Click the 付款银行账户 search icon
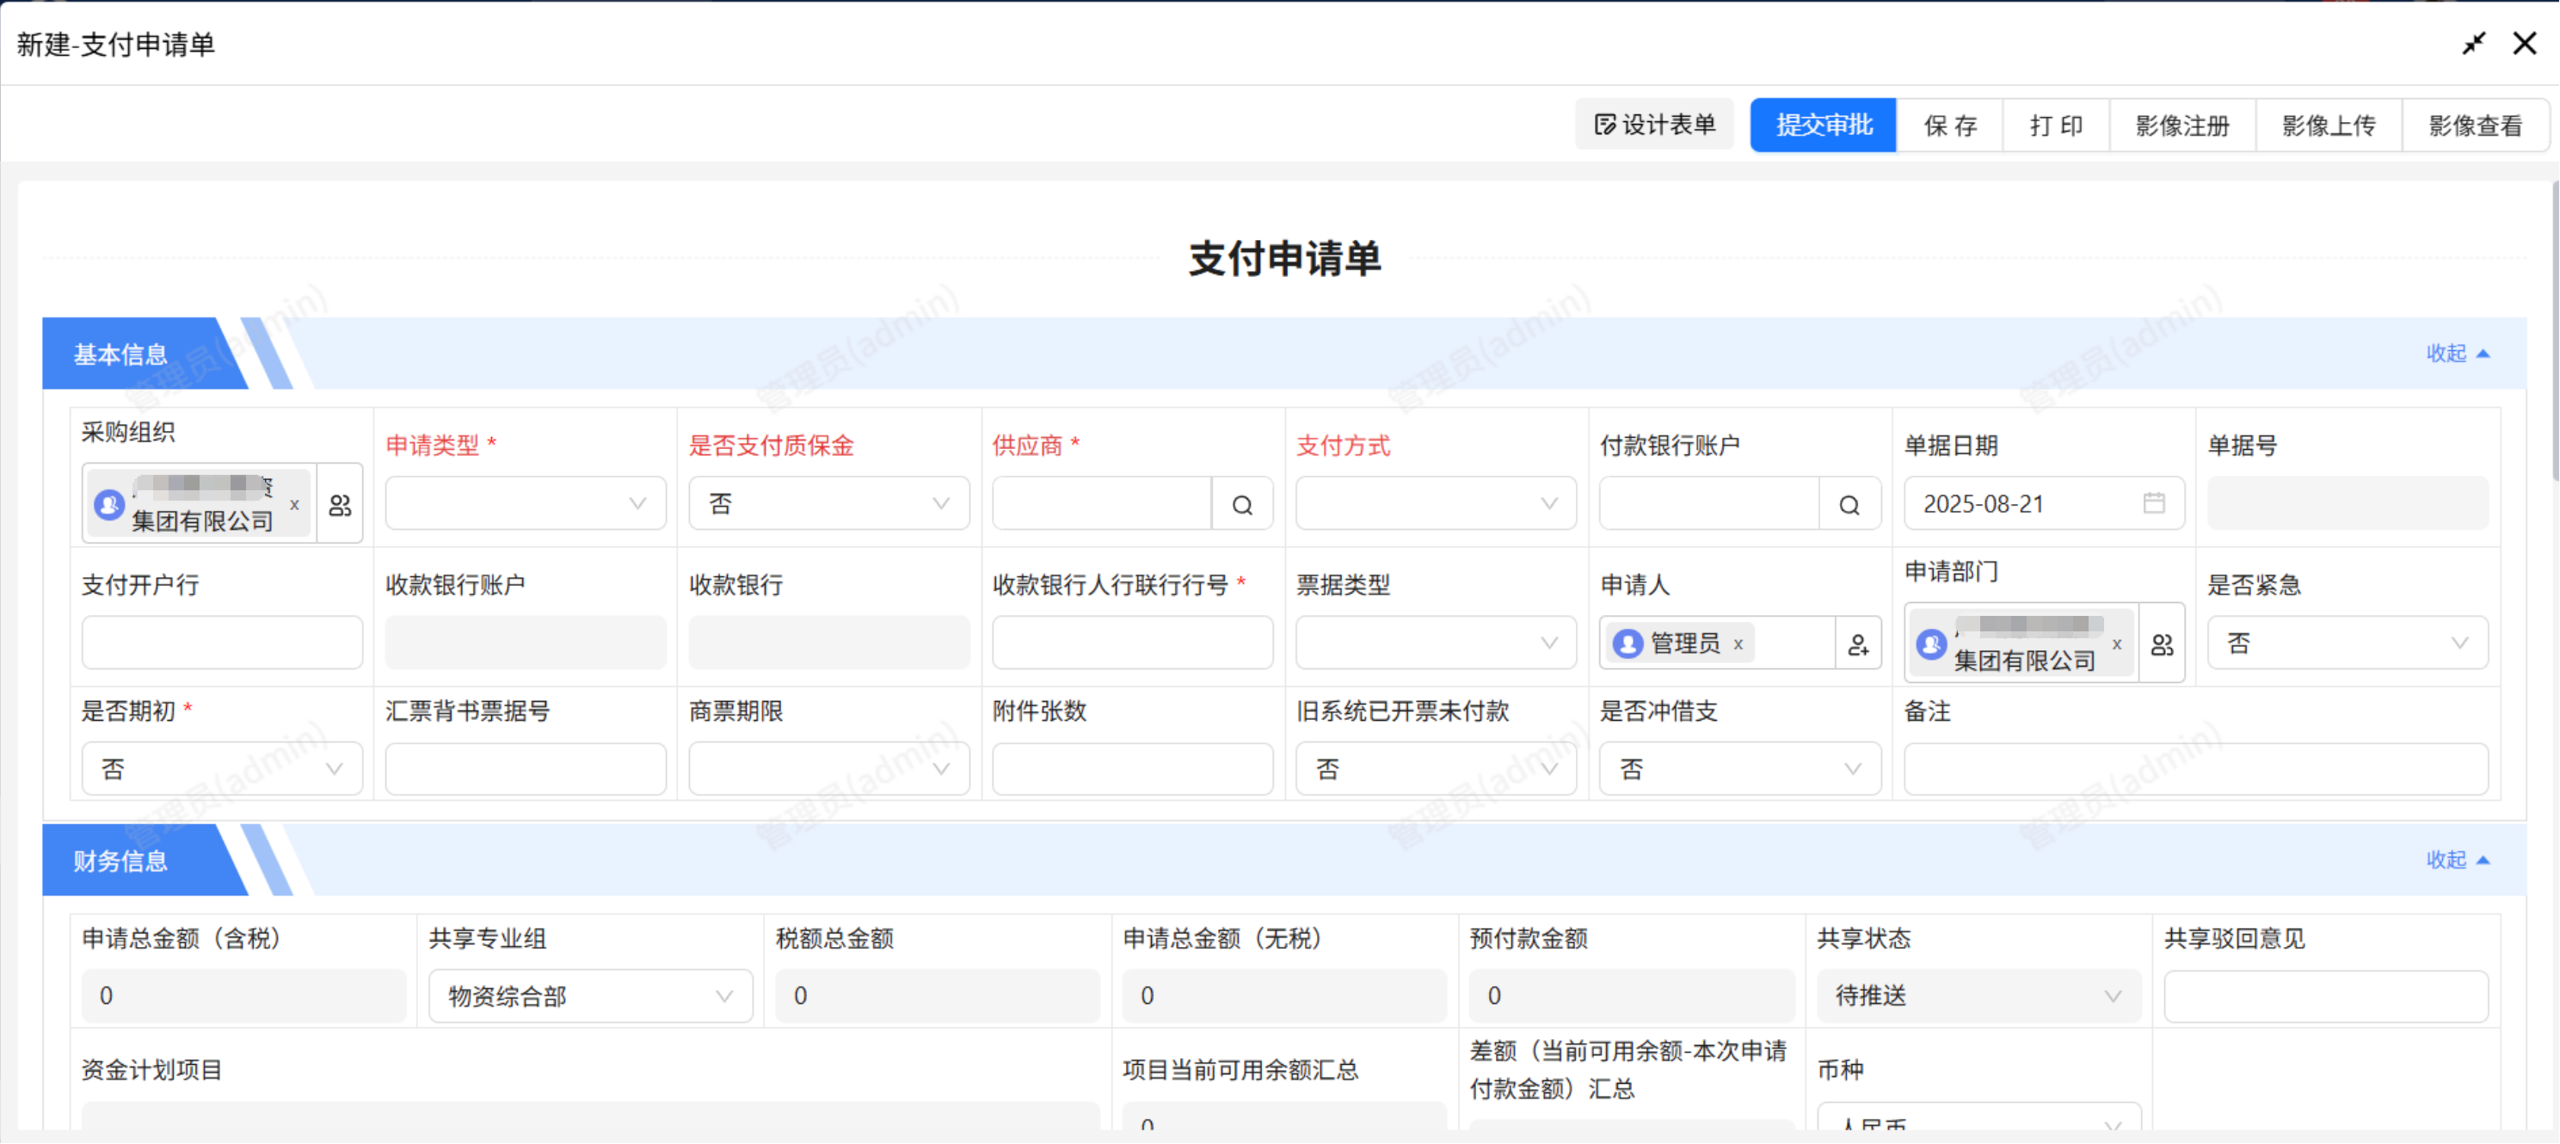The height and width of the screenshot is (1144, 2560). point(1849,505)
